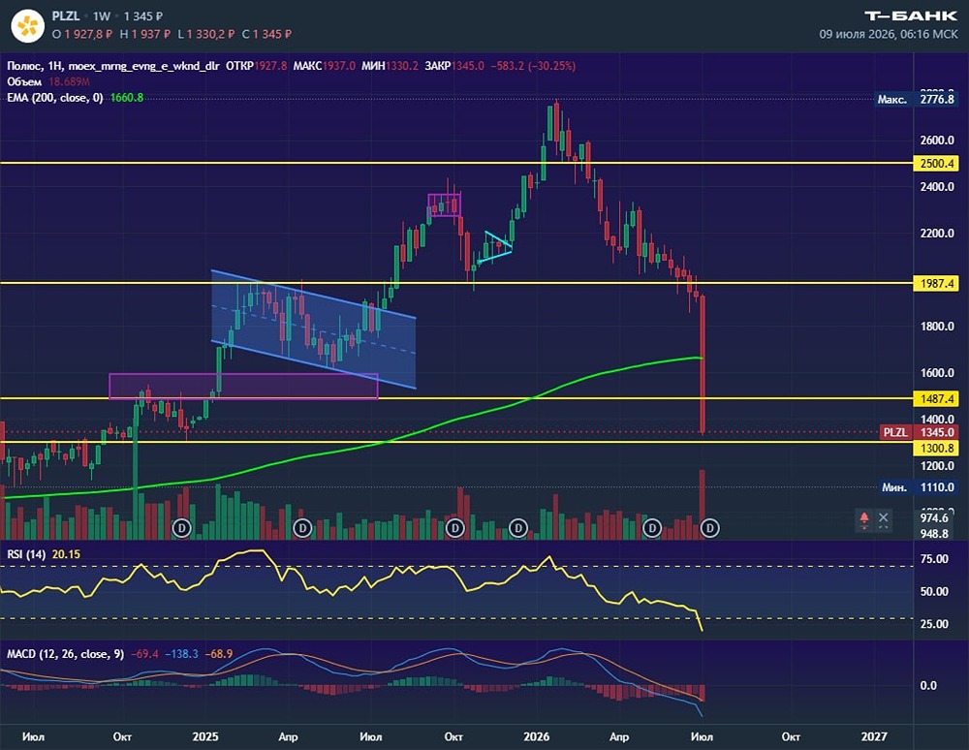The width and height of the screenshot is (969, 750).
Task: Click the Мин. 1110.0 low label
Action: [919, 487]
